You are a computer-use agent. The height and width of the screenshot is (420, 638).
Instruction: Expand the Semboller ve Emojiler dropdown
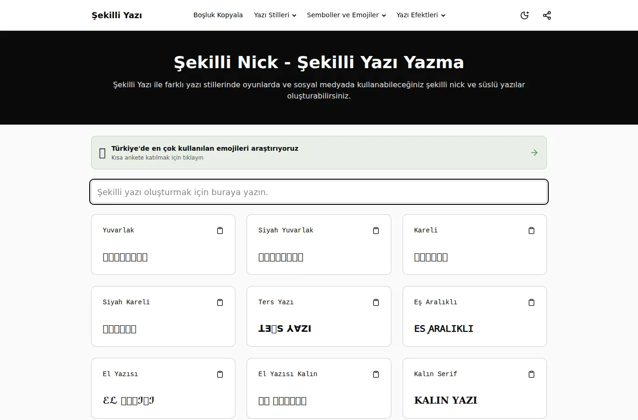(x=347, y=15)
